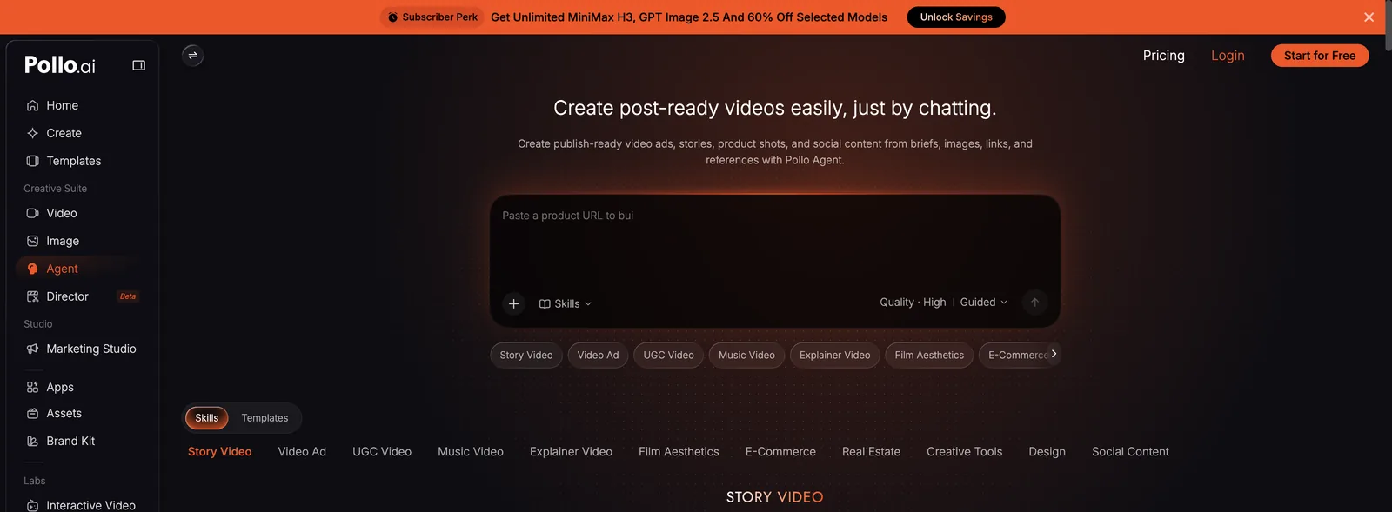
Task: Click the page vertical scrollbar
Action: pyautogui.click(x=1388, y=26)
